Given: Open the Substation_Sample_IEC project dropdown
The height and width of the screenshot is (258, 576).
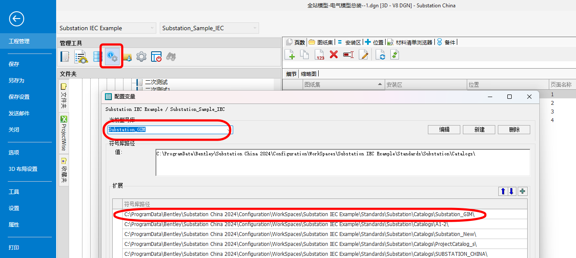Looking at the screenshot, I should click(x=209, y=28).
